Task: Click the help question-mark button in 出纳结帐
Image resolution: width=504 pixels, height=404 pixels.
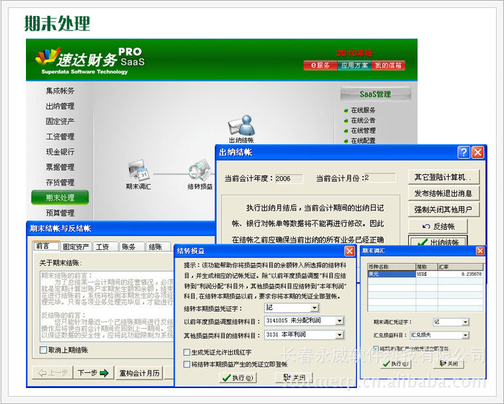Action: click(x=463, y=152)
